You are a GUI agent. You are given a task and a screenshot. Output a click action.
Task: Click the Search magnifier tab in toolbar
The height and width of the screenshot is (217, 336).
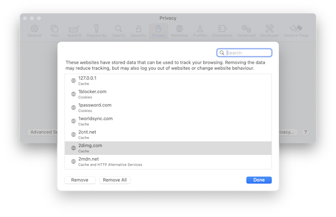(118, 31)
